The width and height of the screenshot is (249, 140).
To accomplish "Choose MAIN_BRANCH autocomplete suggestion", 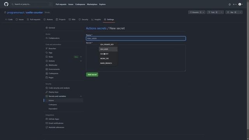I will (x=108, y=63).
